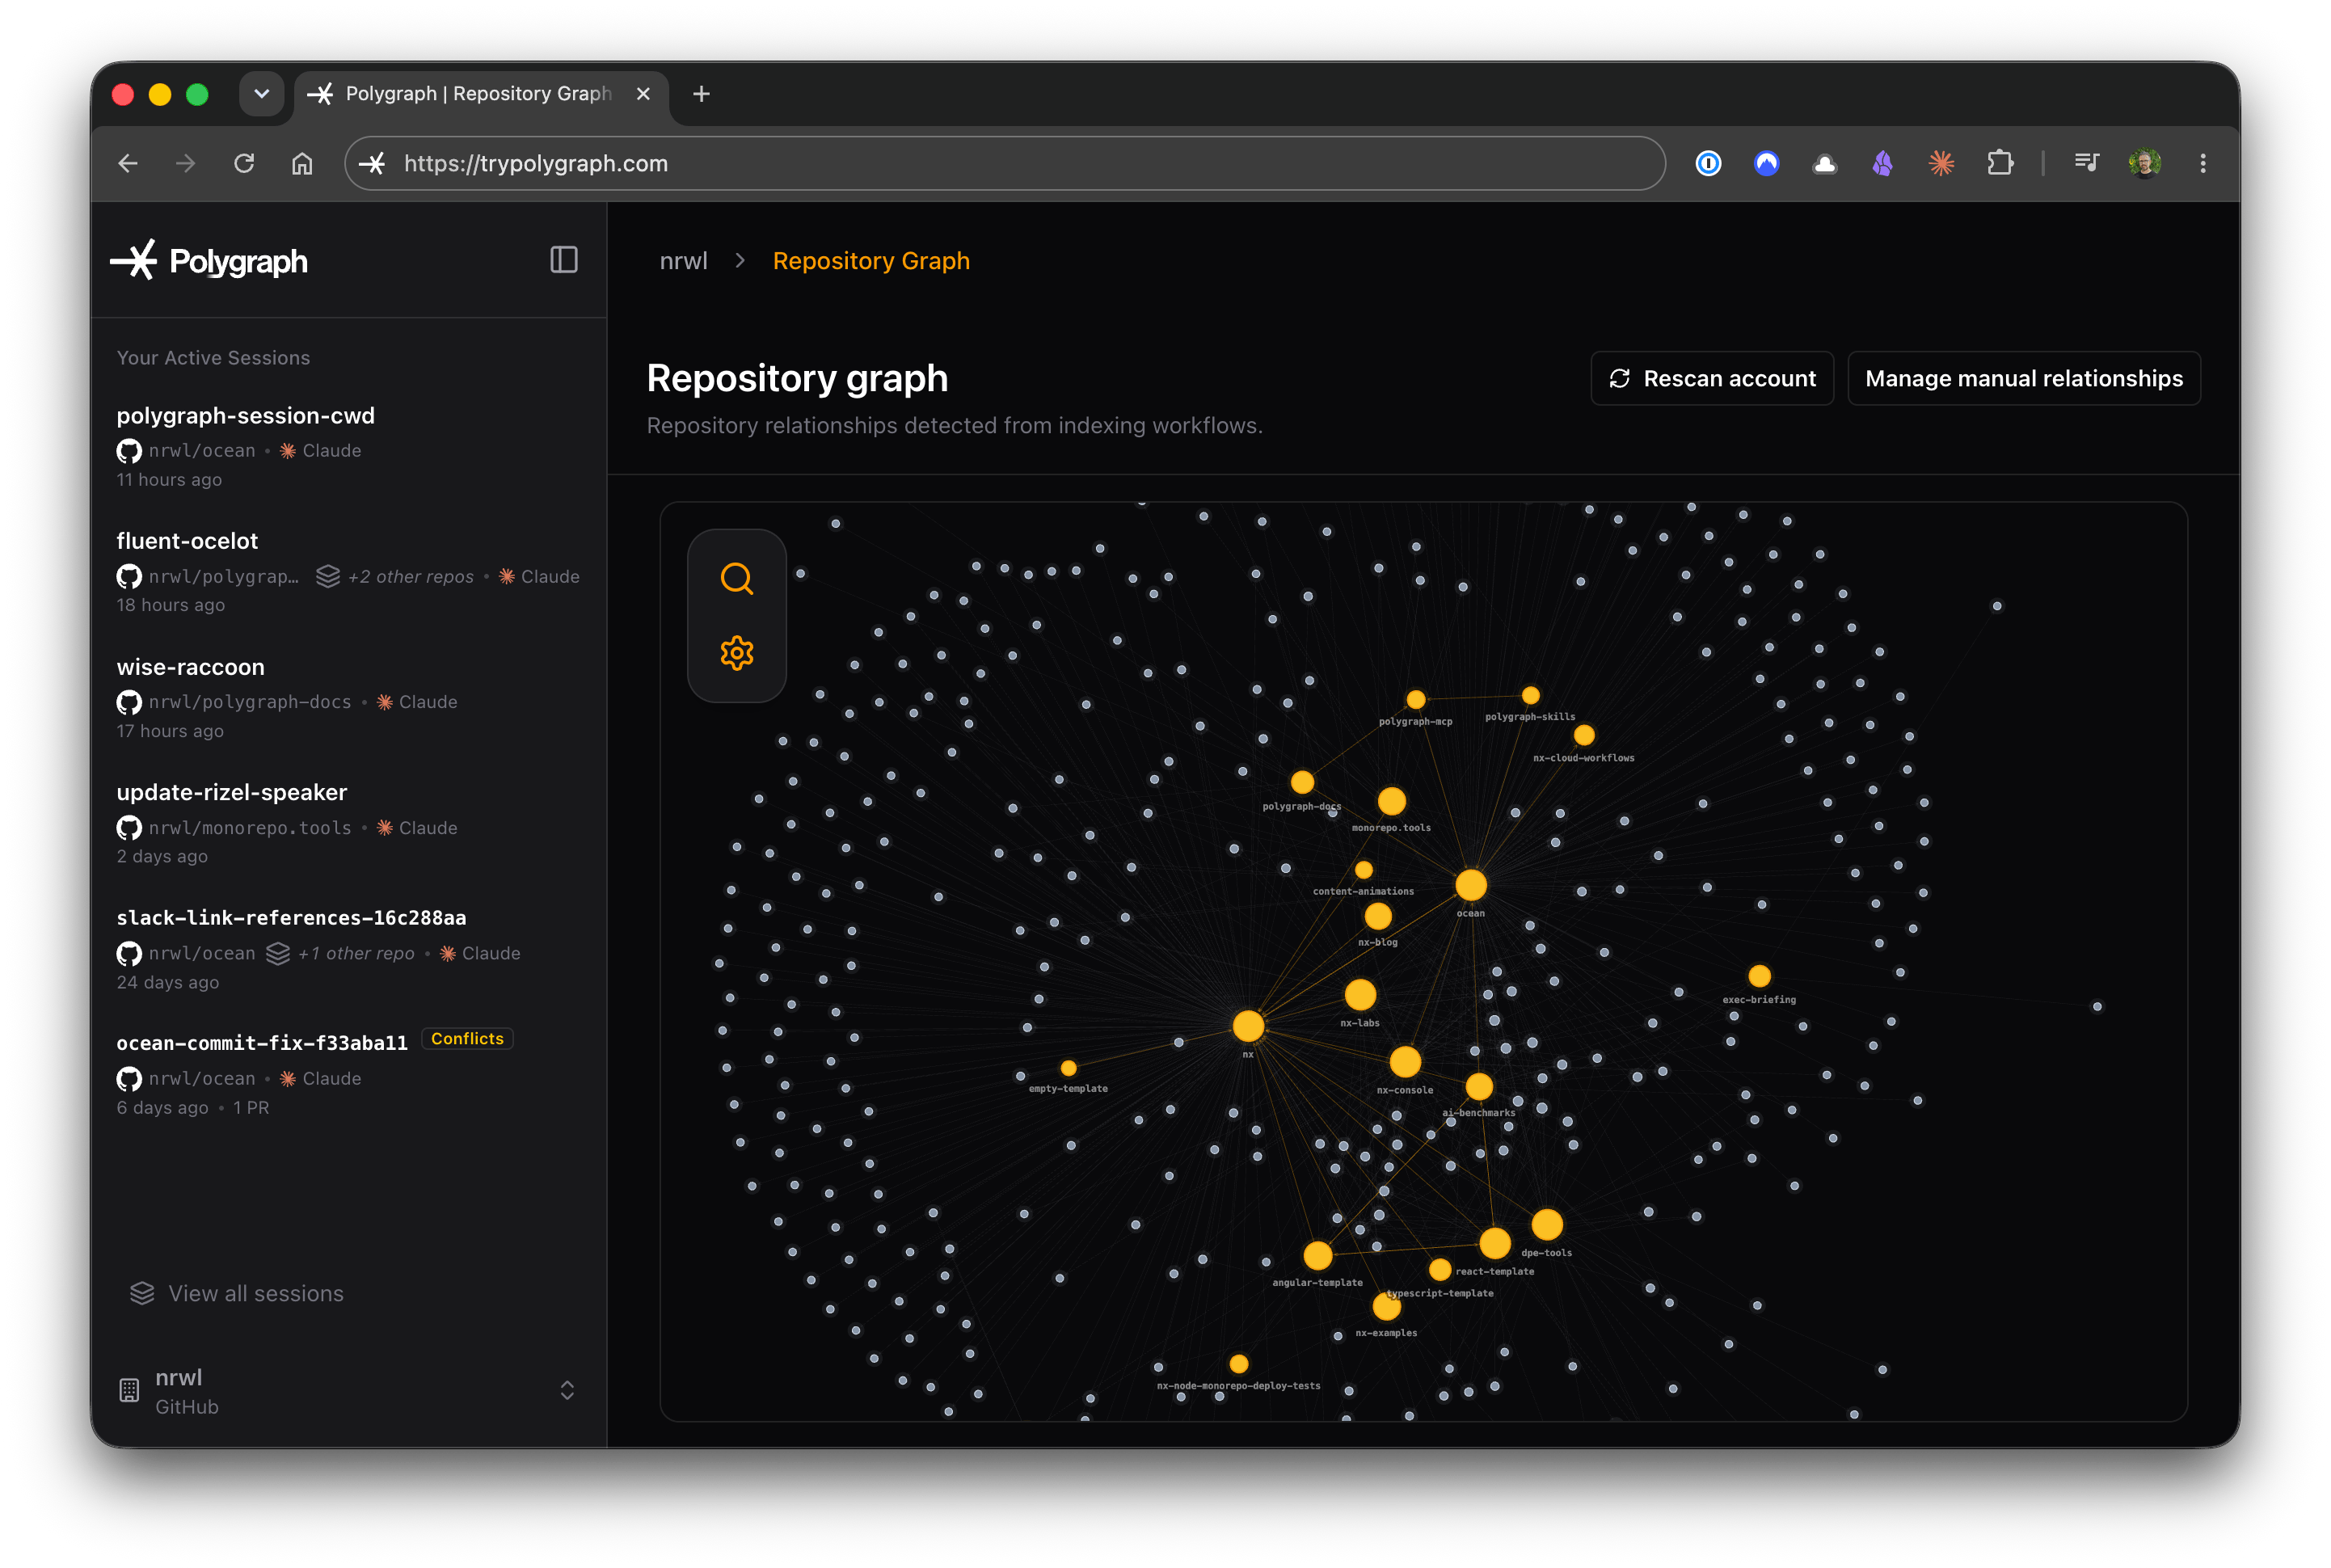Click the address bar URL field

click(x=1005, y=163)
